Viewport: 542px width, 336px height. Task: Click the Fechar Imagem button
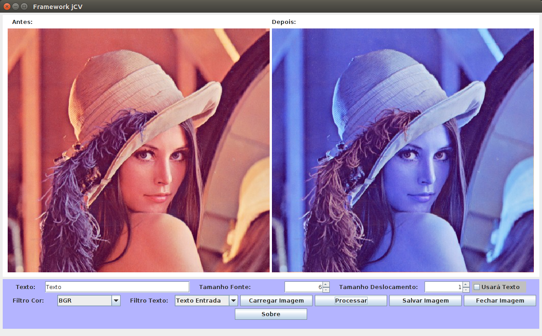pyautogui.click(x=500, y=300)
